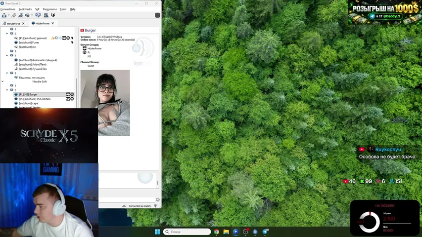422x237 pixels.
Task: Collapse channel 4 in the server tree
Action: (x=7, y=55)
